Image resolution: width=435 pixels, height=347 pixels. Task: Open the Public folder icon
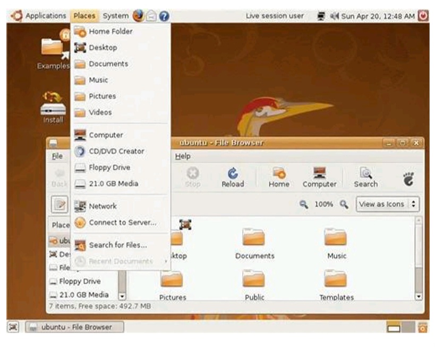point(254,285)
